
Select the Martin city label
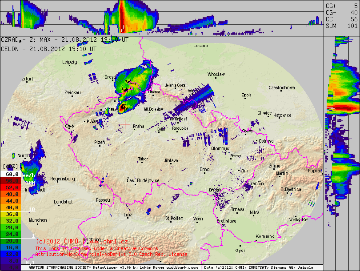(282, 173)
